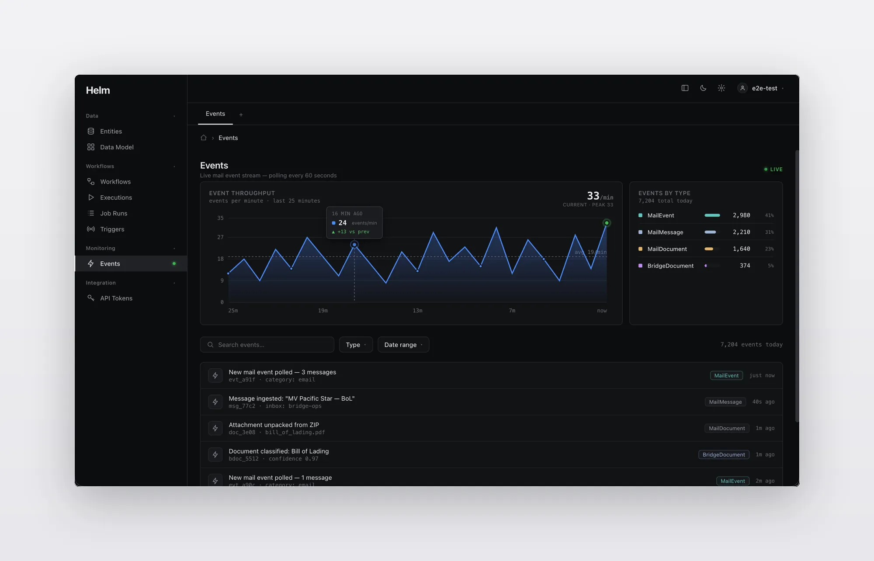The height and width of the screenshot is (561, 874).
Task: Click the Events lightning icon in sidebar
Action: (91, 263)
